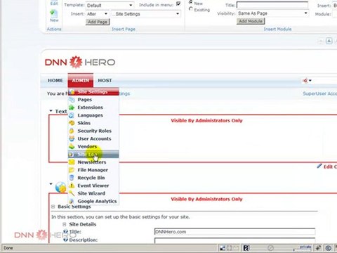Open the Visibility Same As Page dropdown
This screenshot has width=337, height=253.
tap(272, 13)
